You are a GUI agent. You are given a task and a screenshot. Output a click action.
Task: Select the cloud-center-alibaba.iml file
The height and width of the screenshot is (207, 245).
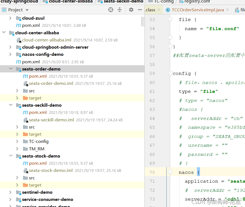[47, 40]
